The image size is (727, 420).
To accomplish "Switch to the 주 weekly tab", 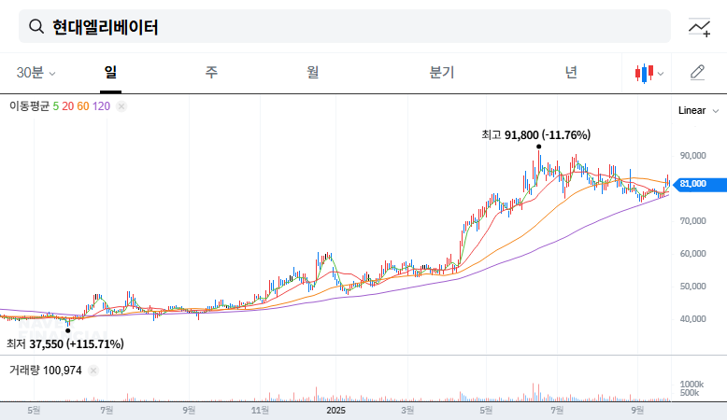I will [211, 72].
